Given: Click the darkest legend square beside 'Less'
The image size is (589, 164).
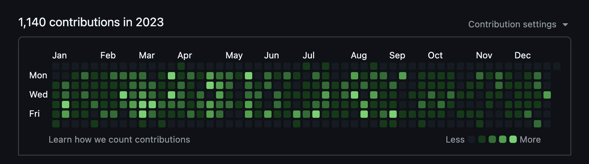Looking at the screenshot, I should [472, 139].
